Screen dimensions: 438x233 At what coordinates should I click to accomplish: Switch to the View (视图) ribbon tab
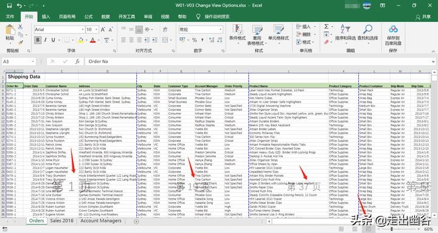[x=165, y=17]
